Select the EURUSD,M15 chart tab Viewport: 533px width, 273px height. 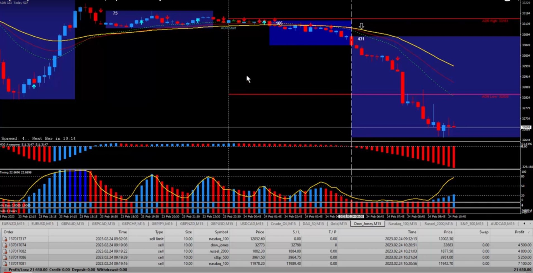[x=42, y=224]
